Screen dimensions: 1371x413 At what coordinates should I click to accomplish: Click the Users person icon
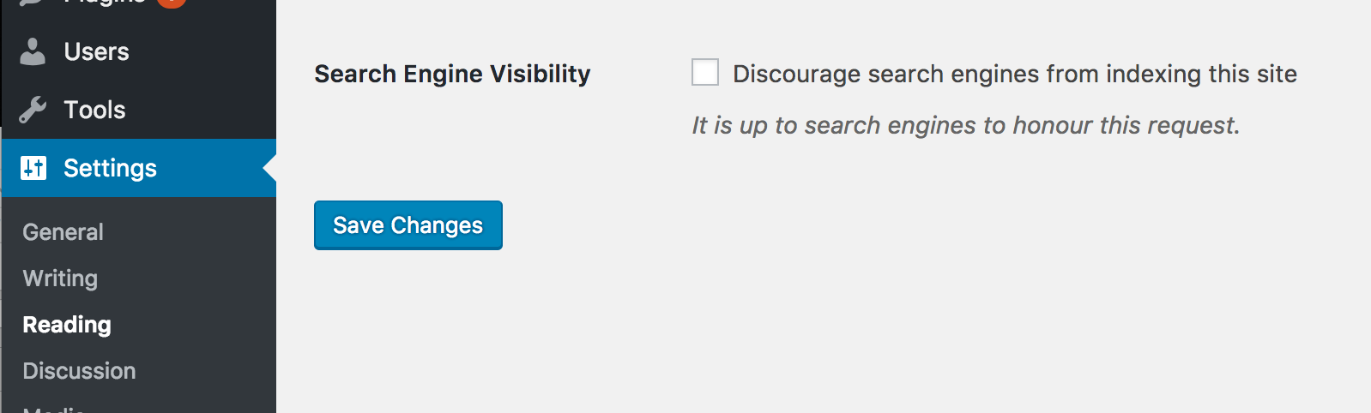pyautogui.click(x=33, y=51)
